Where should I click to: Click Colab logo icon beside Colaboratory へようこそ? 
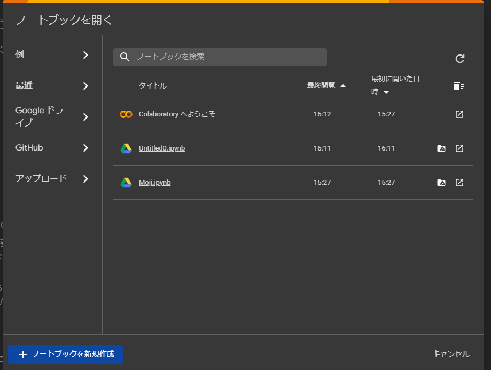tap(126, 114)
